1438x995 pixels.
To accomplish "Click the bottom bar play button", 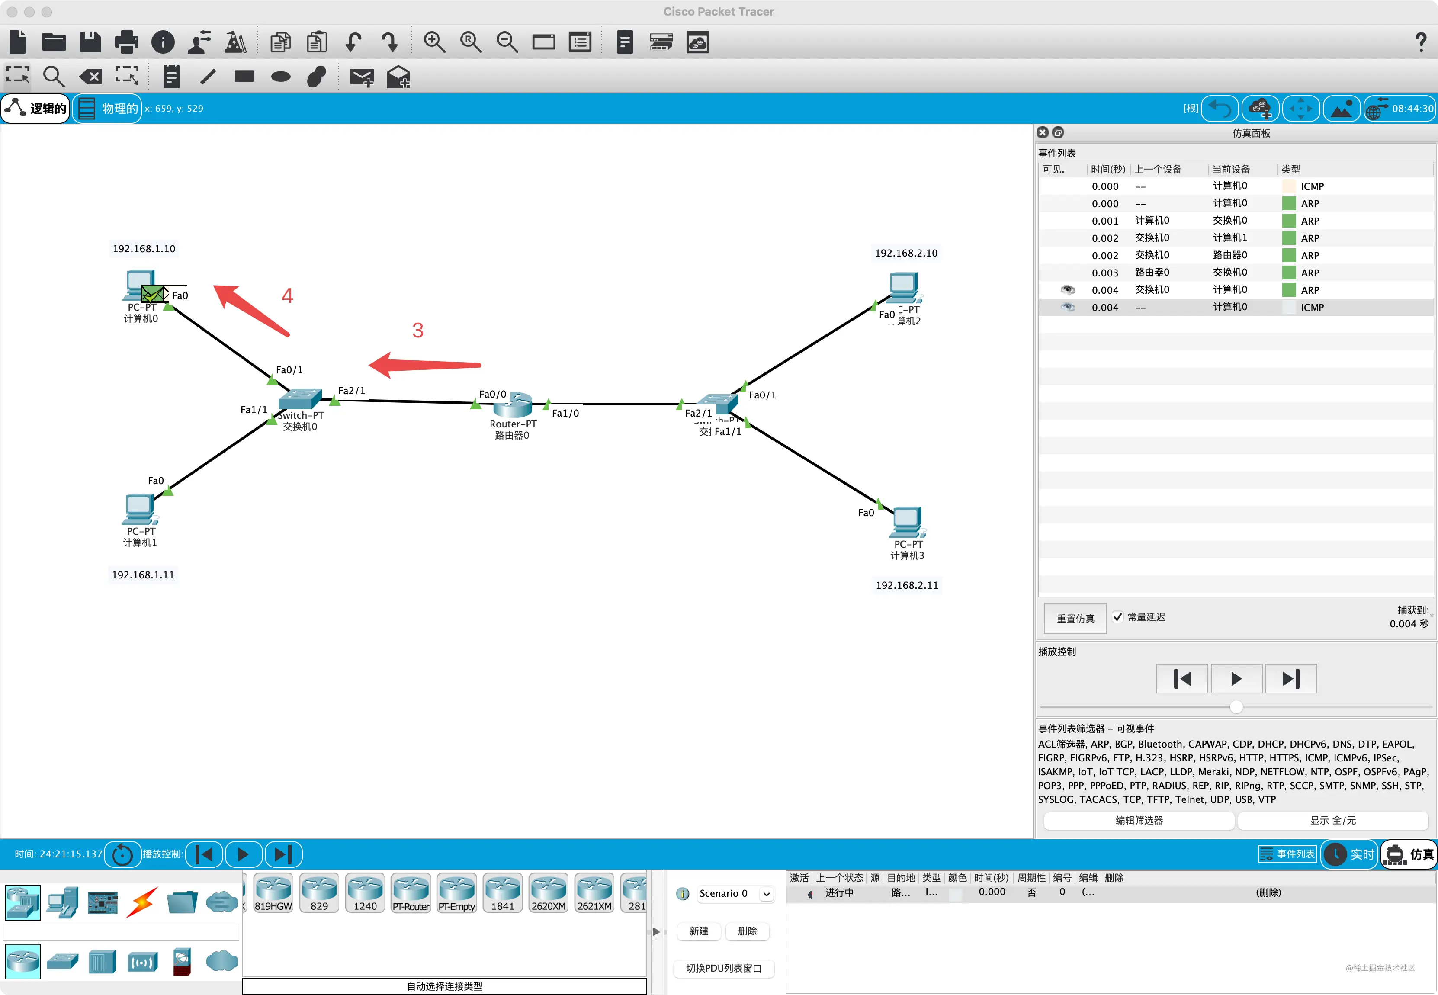I will coord(243,854).
